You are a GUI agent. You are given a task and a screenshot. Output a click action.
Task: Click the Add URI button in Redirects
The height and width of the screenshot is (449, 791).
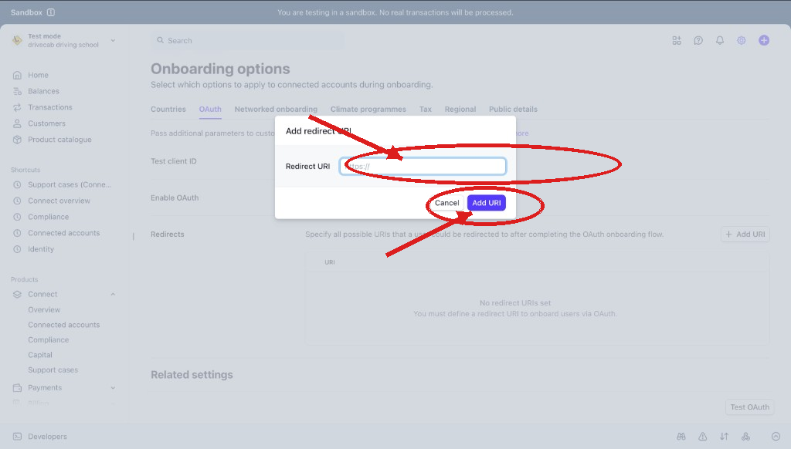745,235
